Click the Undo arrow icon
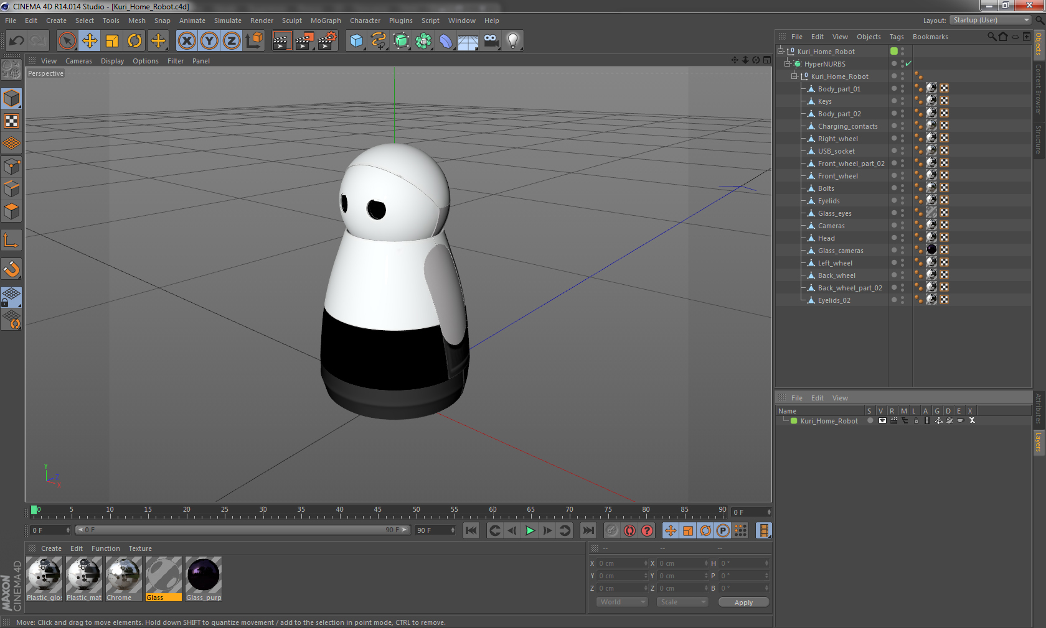The image size is (1046, 628). (17, 41)
